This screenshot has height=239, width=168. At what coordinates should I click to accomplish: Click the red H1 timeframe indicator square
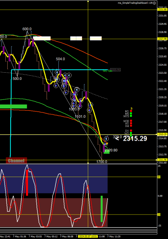[131, 123]
